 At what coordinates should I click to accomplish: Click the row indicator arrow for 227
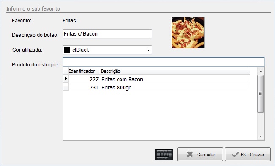coord(66,79)
